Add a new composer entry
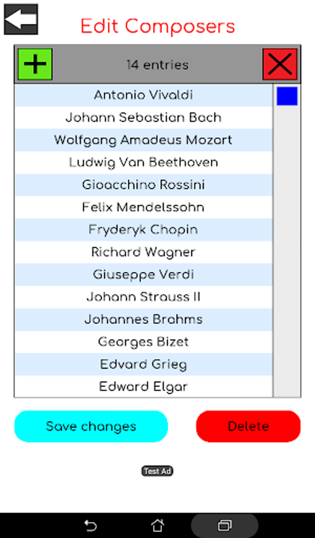 point(35,64)
